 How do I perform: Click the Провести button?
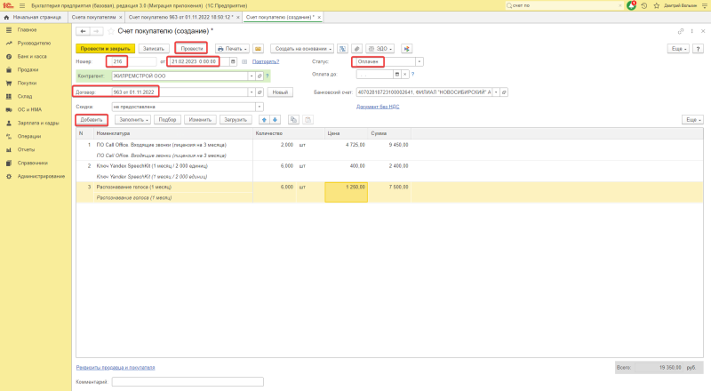191,49
